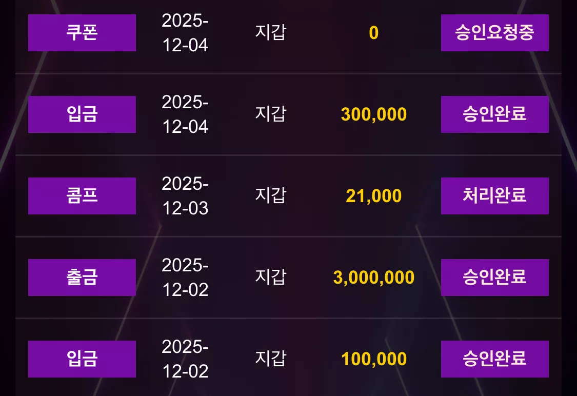Click 지갑 in the 쿠폰 row
The height and width of the screenshot is (396, 577).
pyautogui.click(x=271, y=32)
